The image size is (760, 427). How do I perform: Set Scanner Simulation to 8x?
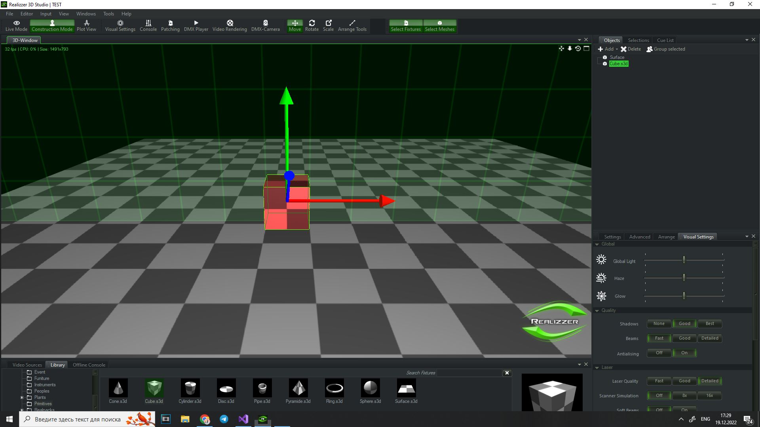coord(684,395)
